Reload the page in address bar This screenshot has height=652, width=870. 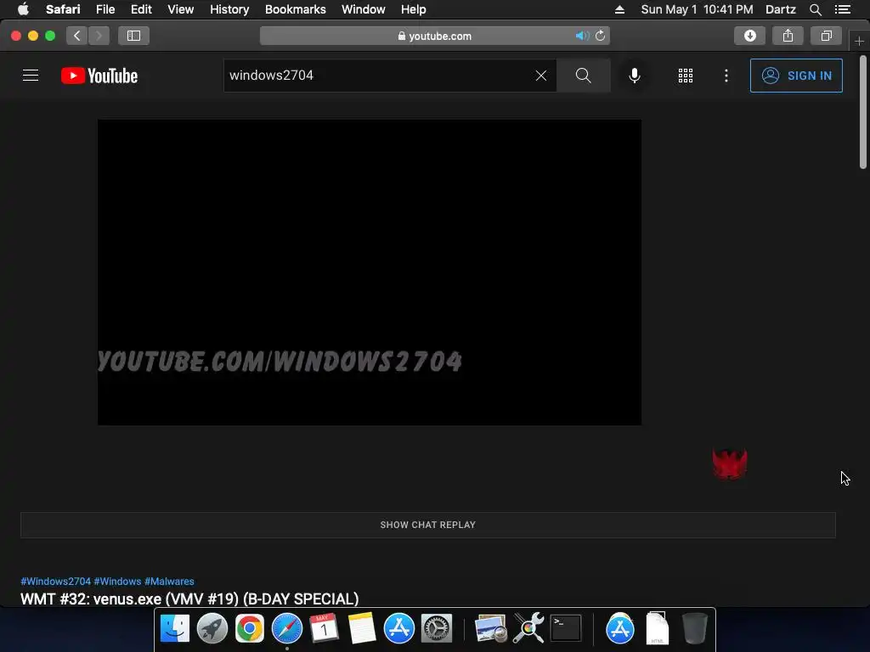(x=601, y=36)
